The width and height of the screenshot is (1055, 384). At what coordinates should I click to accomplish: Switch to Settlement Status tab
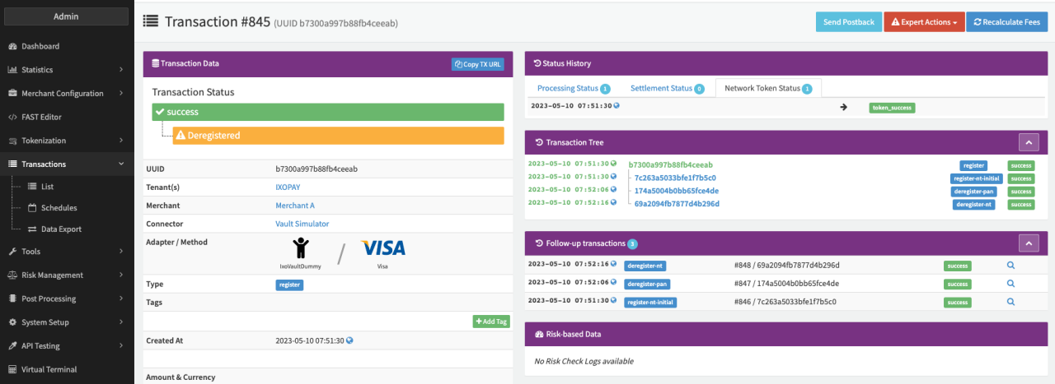point(661,89)
